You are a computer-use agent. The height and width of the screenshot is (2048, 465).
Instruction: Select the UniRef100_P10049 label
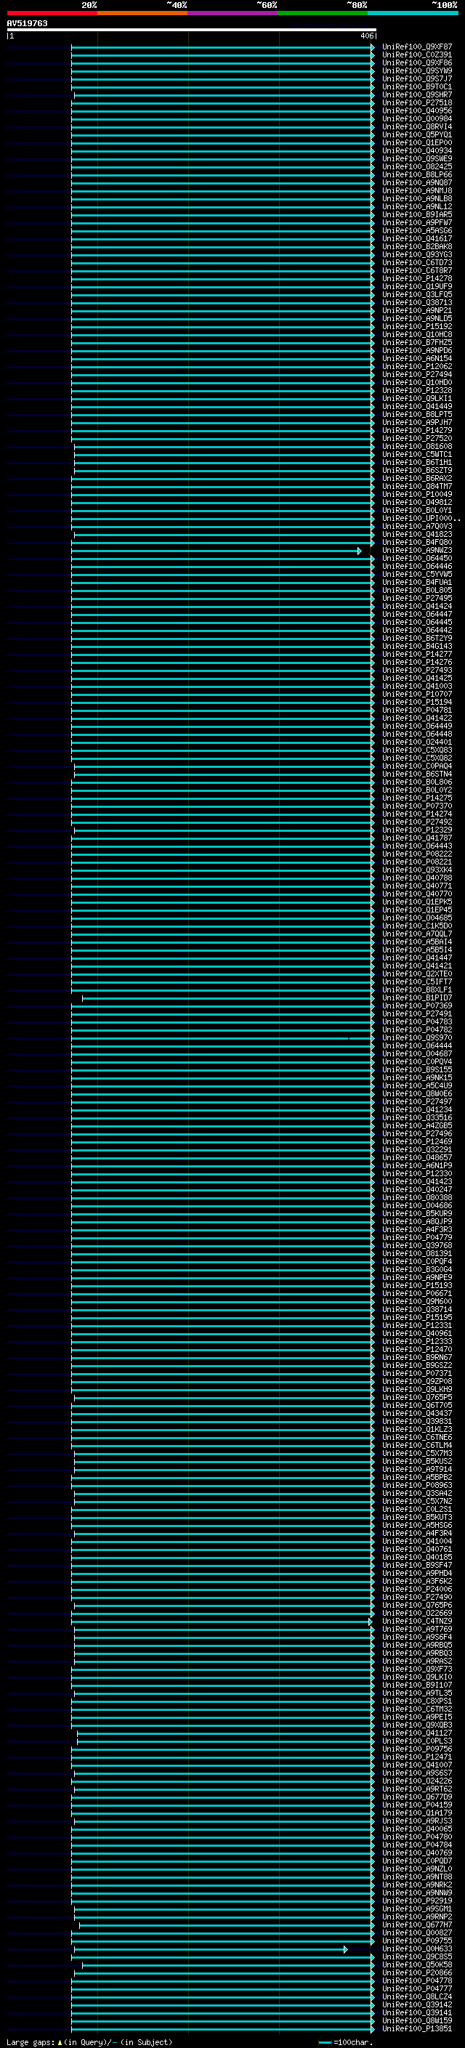[x=416, y=495]
